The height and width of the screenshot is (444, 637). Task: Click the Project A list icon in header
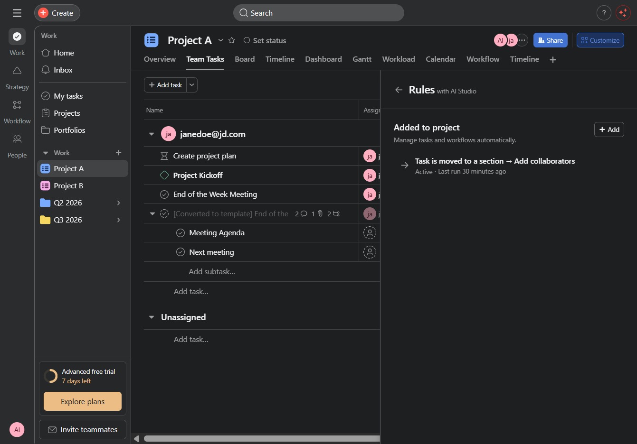[152, 40]
